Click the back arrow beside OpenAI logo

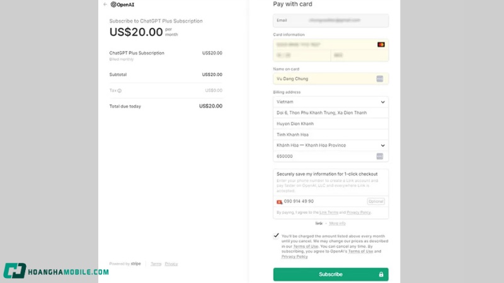tap(105, 4)
